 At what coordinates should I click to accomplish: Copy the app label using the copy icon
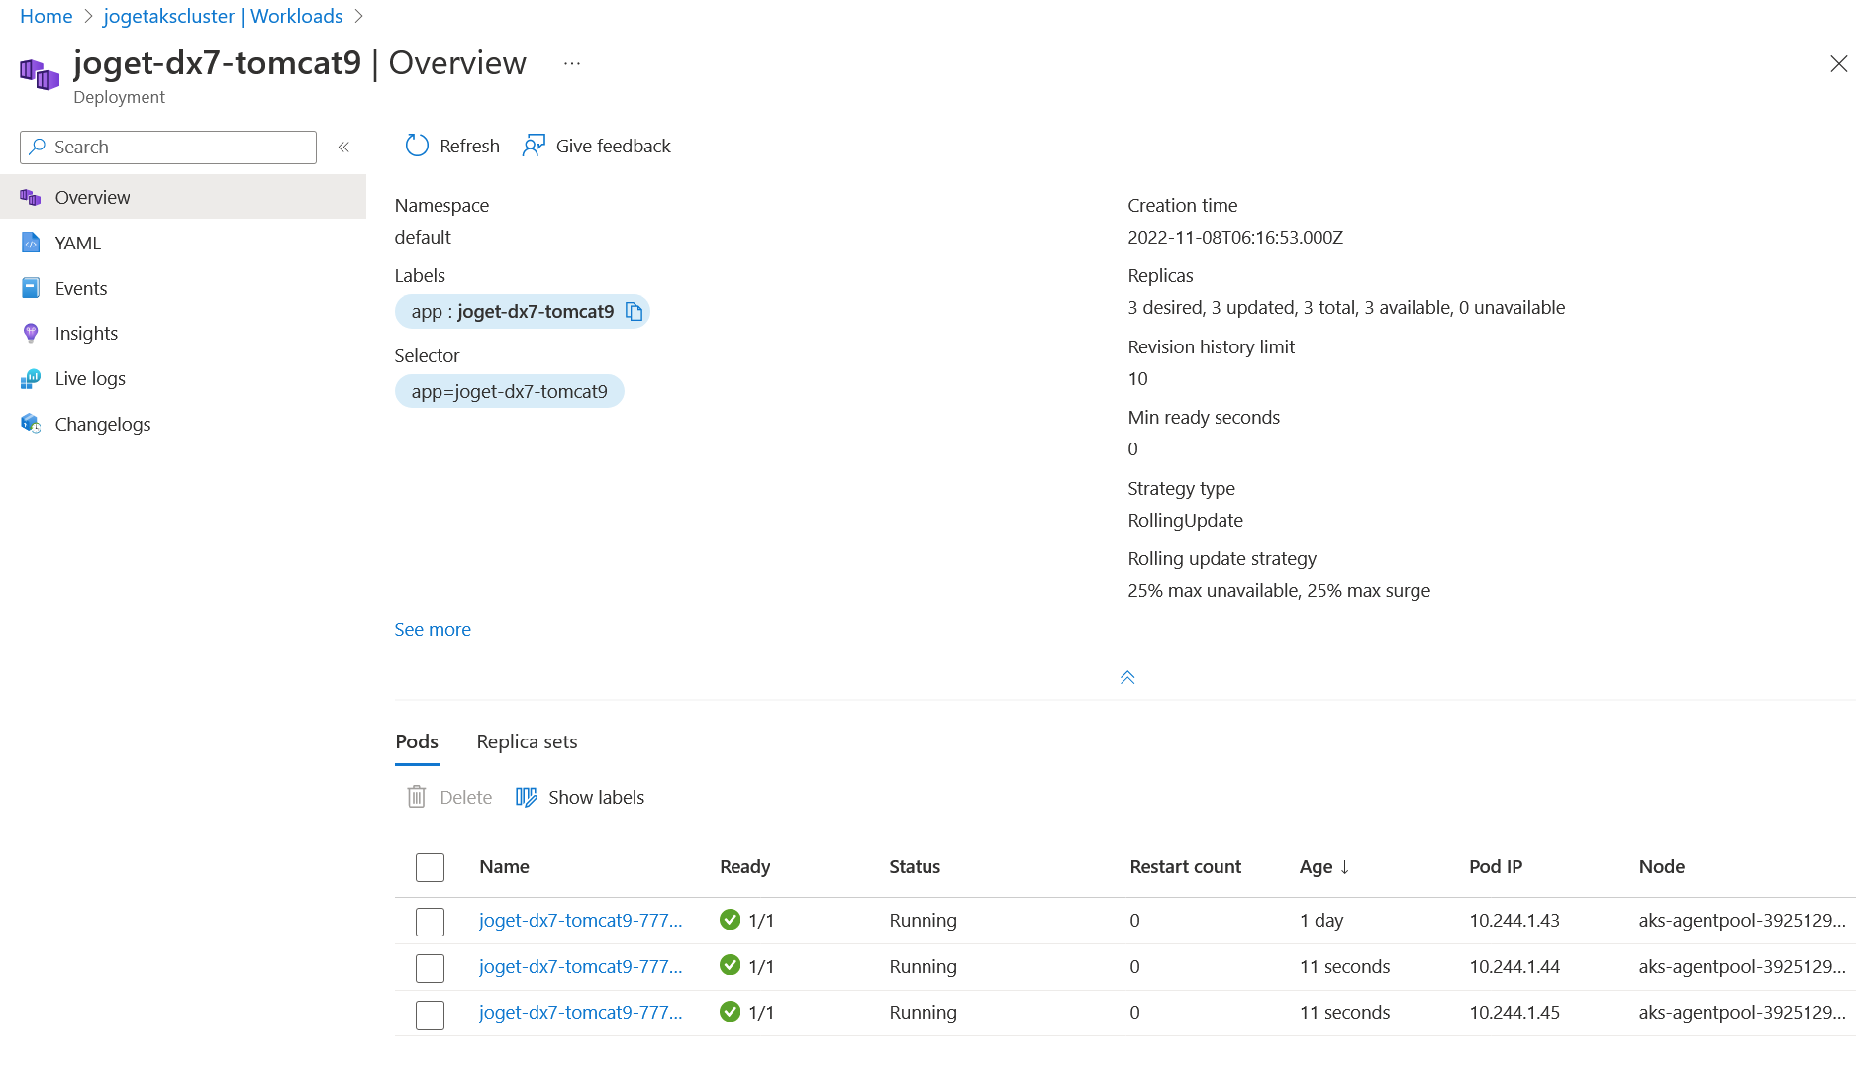635,312
